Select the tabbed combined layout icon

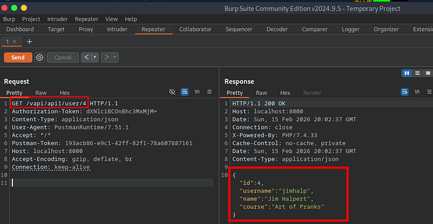pos(428,73)
